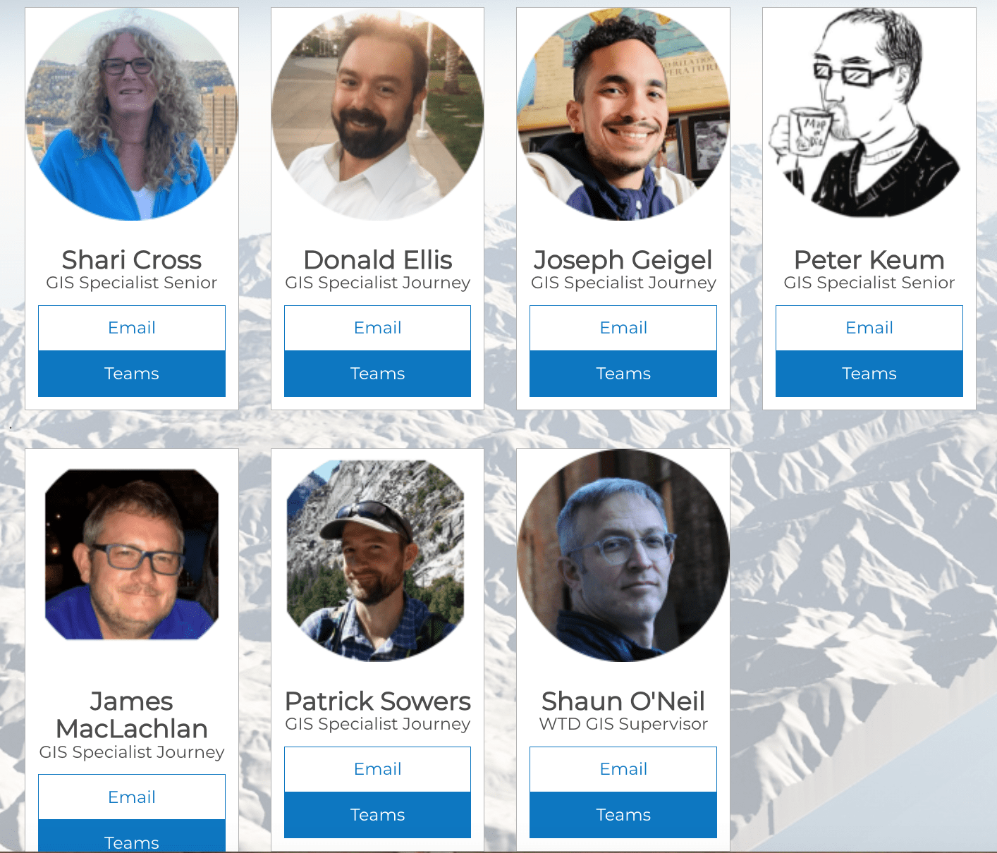Email Donald Ellis
This screenshot has width=997, height=853.
pos(377,328)
